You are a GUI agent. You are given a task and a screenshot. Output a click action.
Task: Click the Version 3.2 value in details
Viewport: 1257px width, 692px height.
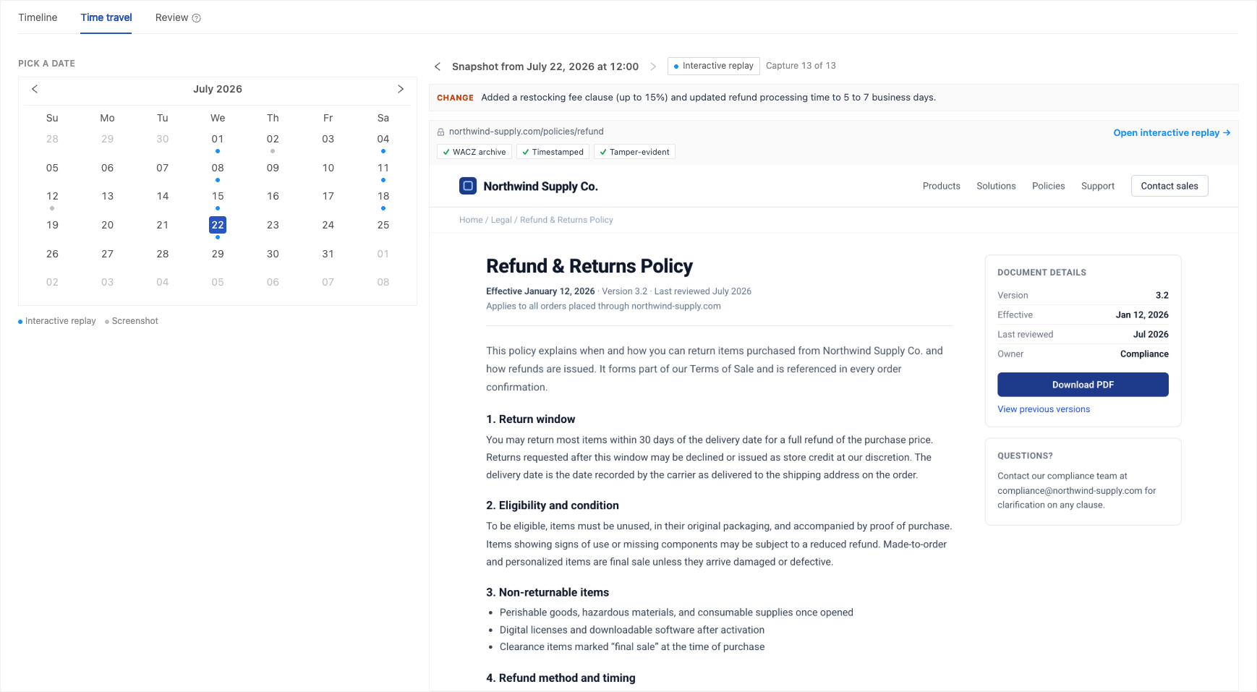tap(1162, 295)
